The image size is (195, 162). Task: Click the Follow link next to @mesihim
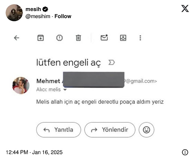(x=63, y=16)
